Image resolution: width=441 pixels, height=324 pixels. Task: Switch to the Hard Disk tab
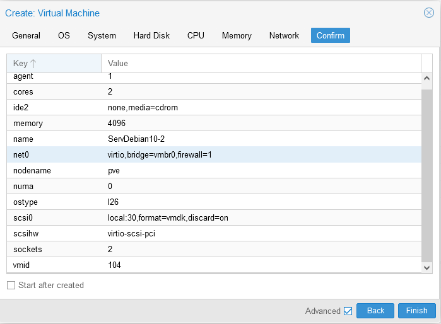(x=151, y=36)
